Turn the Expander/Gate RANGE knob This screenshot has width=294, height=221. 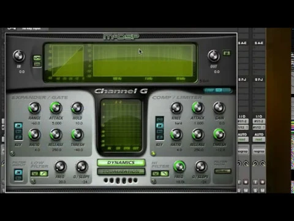[x=34, y=108]
